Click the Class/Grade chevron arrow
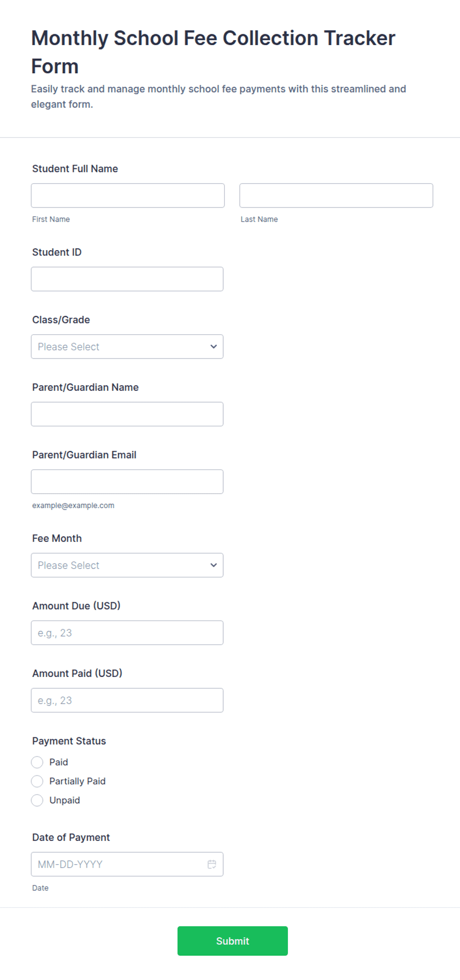Image resolution: width=460 pixels, height=980 pixels. pyautogui.click(x=214, y=347)
